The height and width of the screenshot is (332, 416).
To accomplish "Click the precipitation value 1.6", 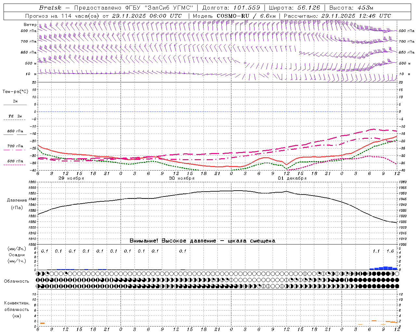I will pos(390,251).
